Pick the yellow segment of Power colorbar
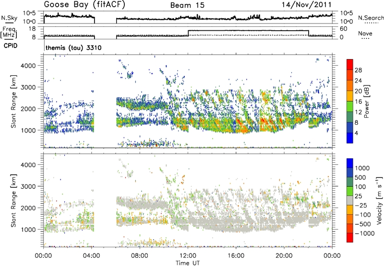Viewport: 384px width, 266px height. coord(350,96)
